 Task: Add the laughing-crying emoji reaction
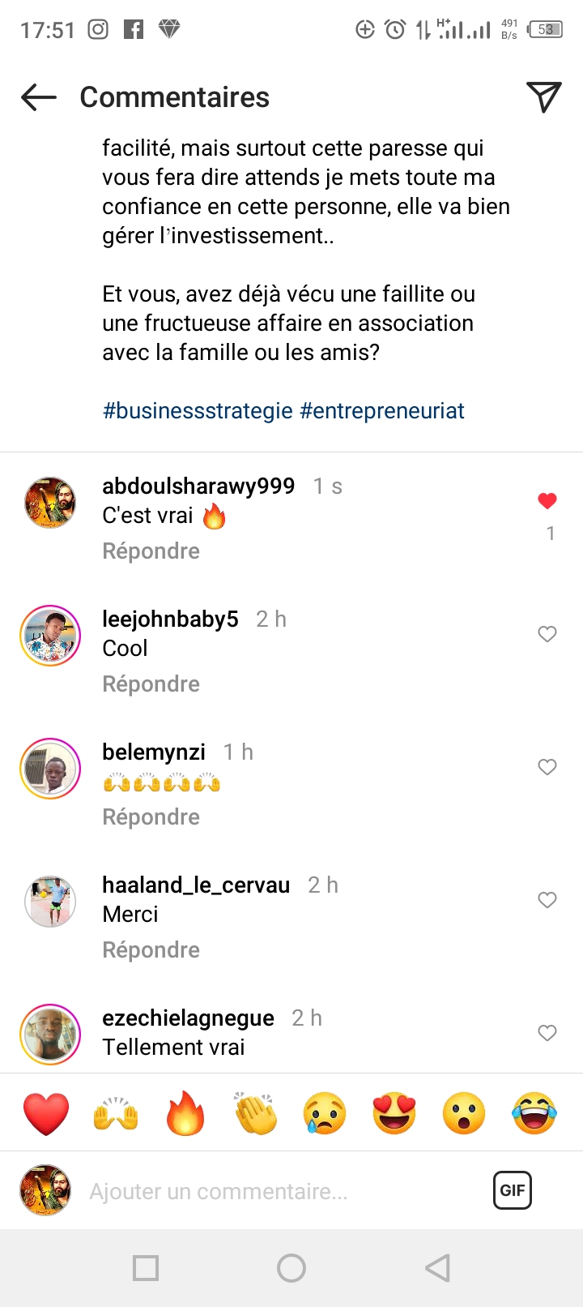[x=534, y=1113]
